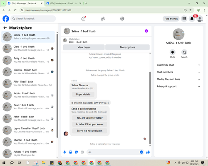Expand Chat members section

point(178,72)
